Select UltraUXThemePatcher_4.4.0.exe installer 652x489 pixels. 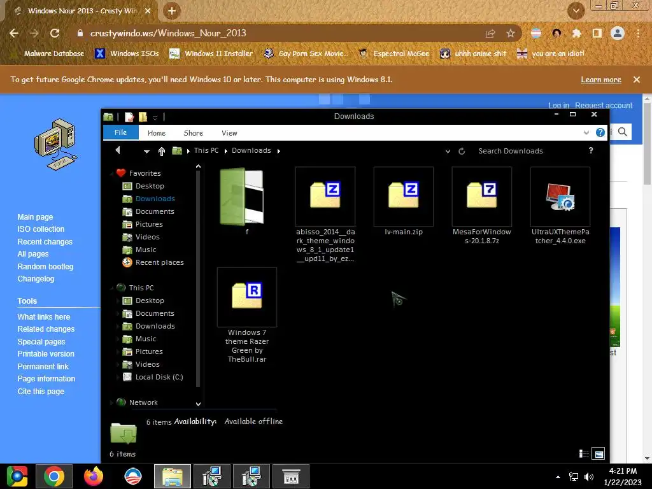[x=560, y=206]
